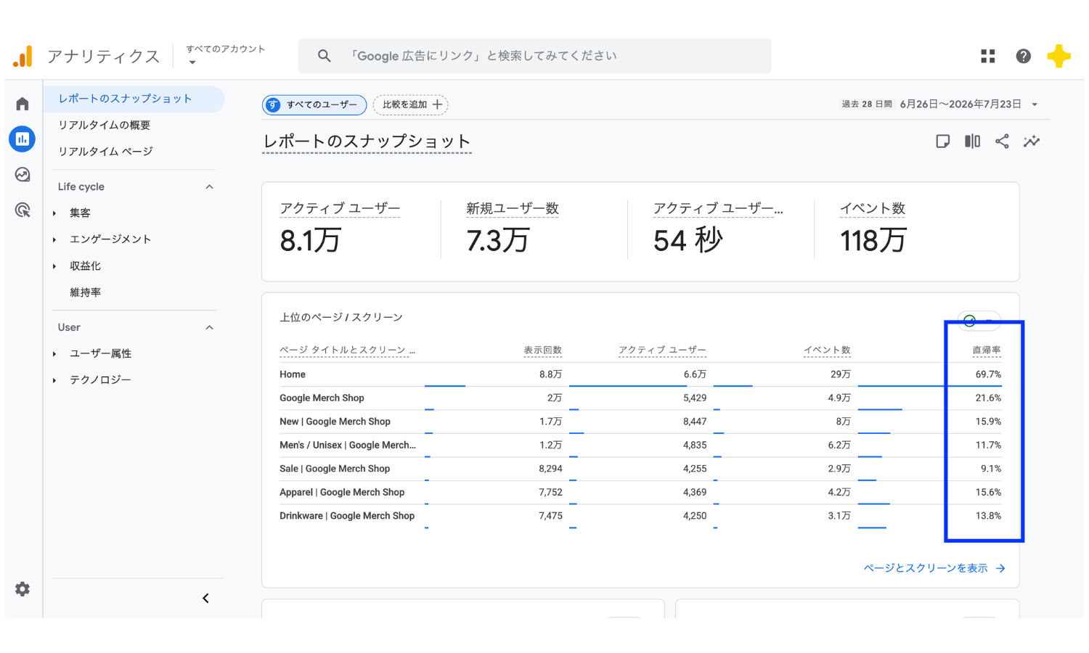Open the Home icon in left rail

point(23,104)
